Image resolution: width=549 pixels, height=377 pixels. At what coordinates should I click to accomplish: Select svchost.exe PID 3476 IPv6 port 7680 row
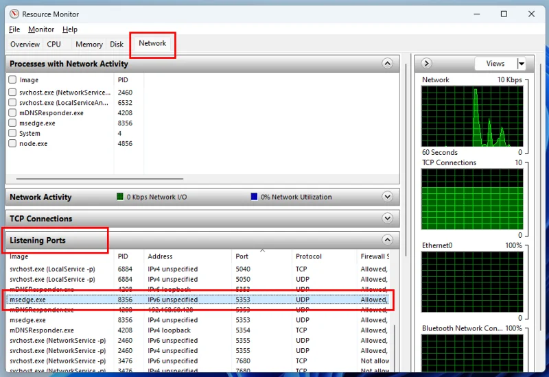tap(198, 361)
